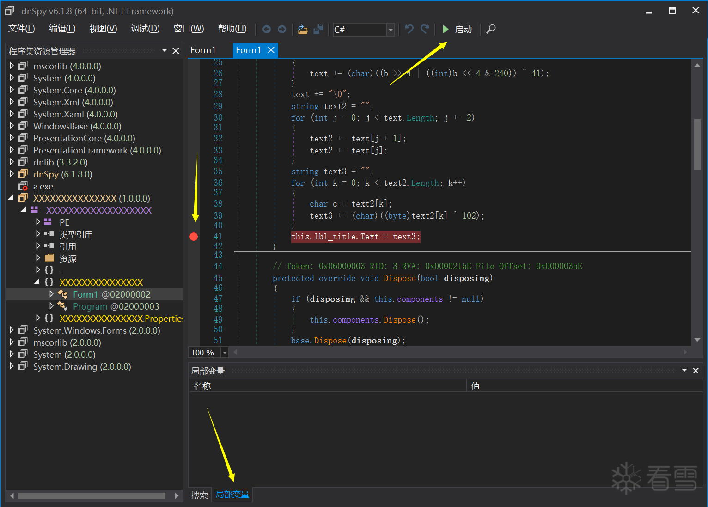
Task: Open the zoom percentage dropdown
Action: 225,353
